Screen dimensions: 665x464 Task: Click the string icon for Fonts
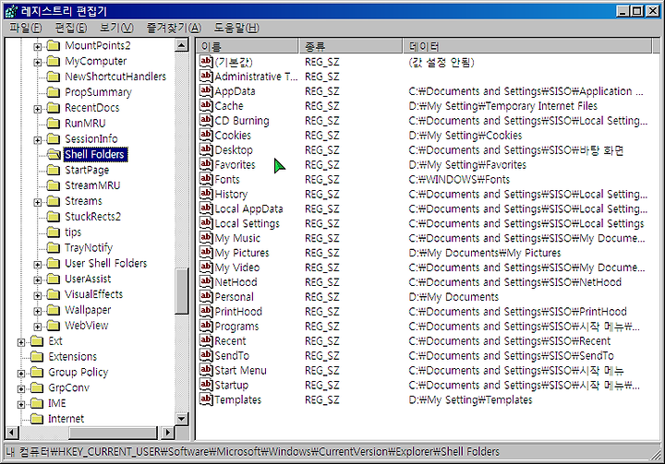click(206, 179)
